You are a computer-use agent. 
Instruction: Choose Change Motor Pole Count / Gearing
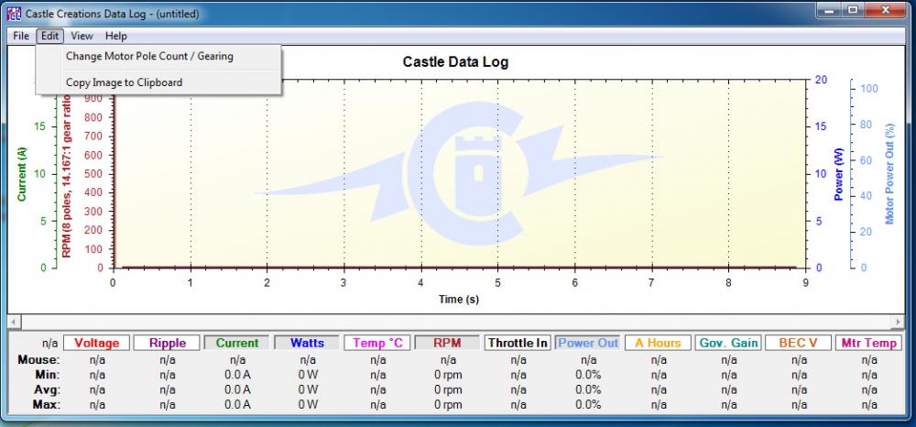158,57
